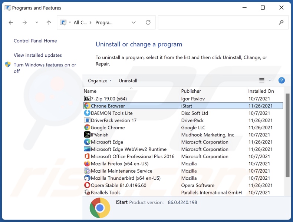Click the Chrone Browser row icon
Viewport: 293px width, 222px height.
tap(87, 106)
